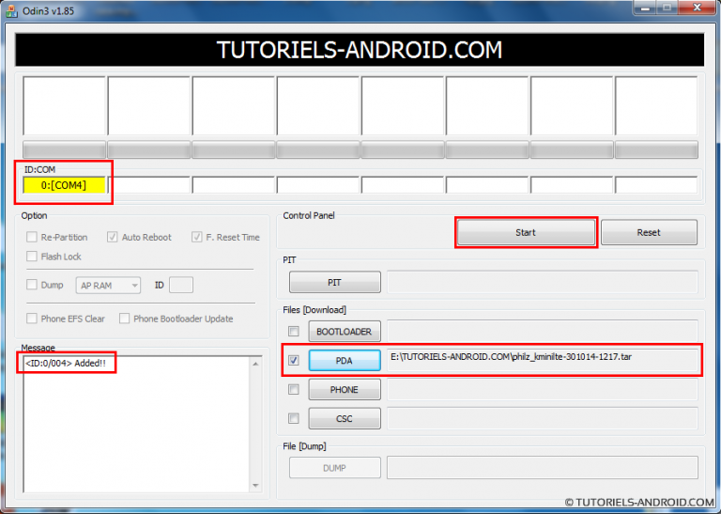
Task: Toggle the F. Reset Time checkbox
Action: (x=196, y=237)
